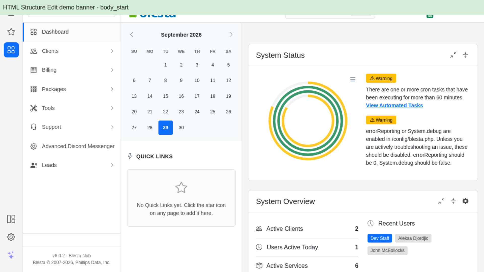Viewport: 484px width, 272px height.
Task: Follow the View Automated Tasks link
Action: (x=394, y=106)
